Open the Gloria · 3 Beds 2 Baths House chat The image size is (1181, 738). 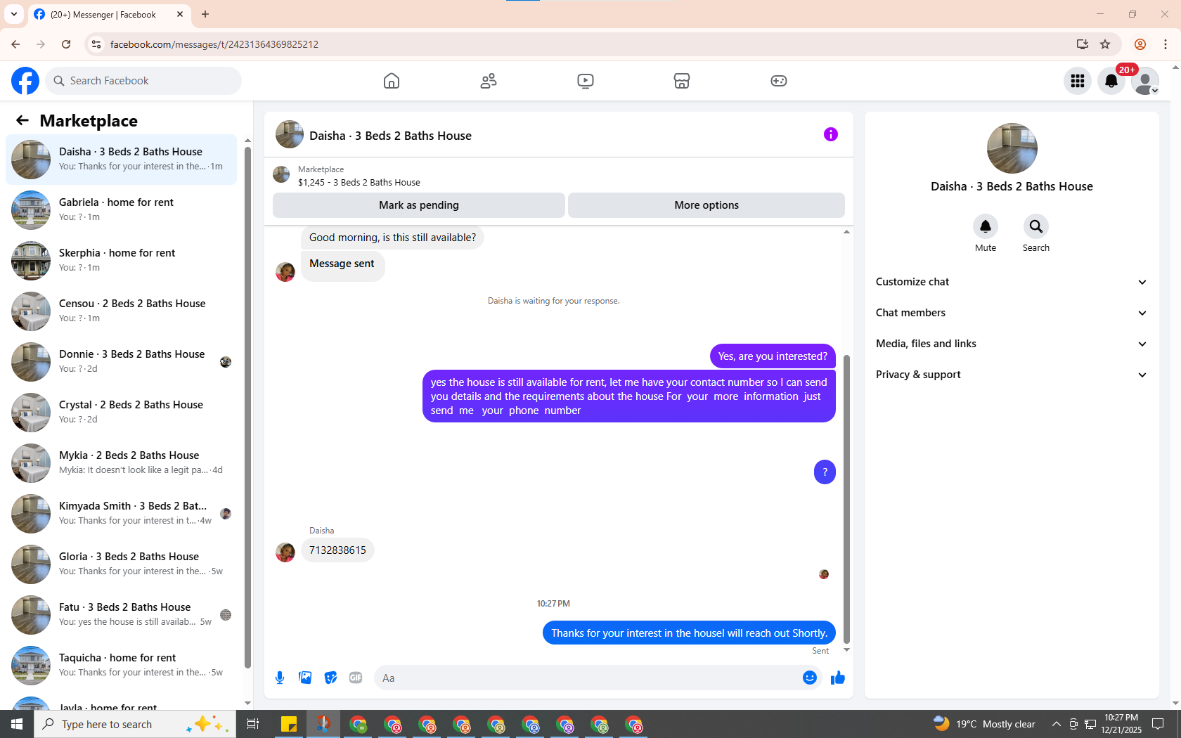click(x=121, y=564)
